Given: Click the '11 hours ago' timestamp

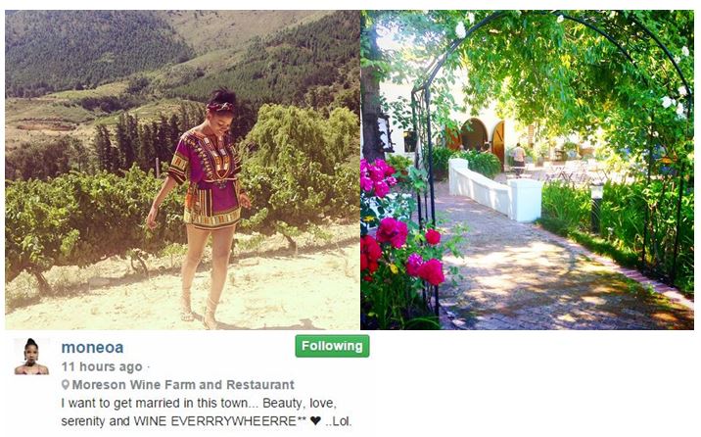Looking at the screenshot, I should (102, 366).
